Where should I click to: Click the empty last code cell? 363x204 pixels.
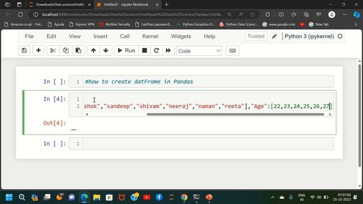201,143
